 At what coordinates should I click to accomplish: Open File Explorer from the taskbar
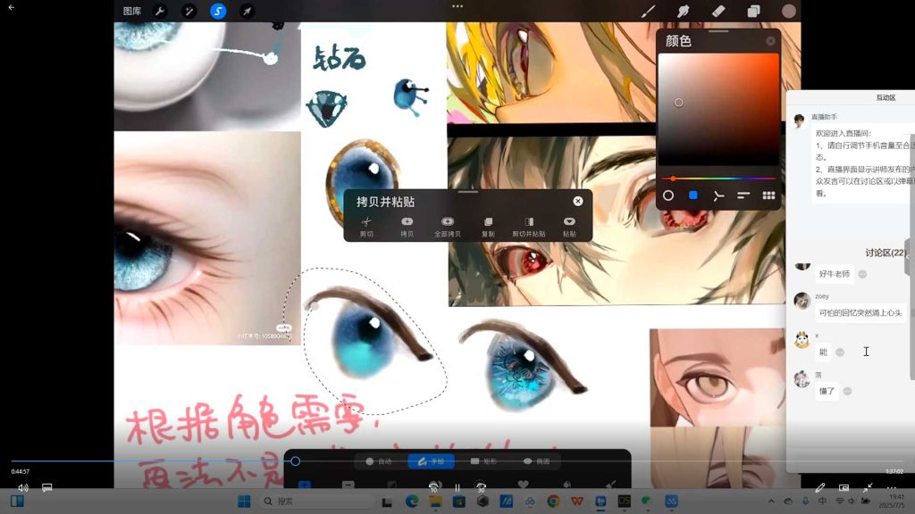point(435,502)
